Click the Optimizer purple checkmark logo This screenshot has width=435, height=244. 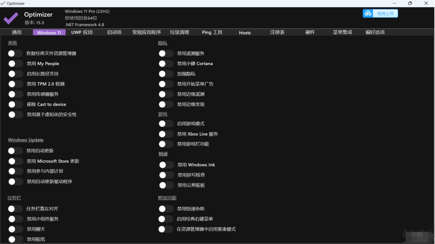(10, 18)
